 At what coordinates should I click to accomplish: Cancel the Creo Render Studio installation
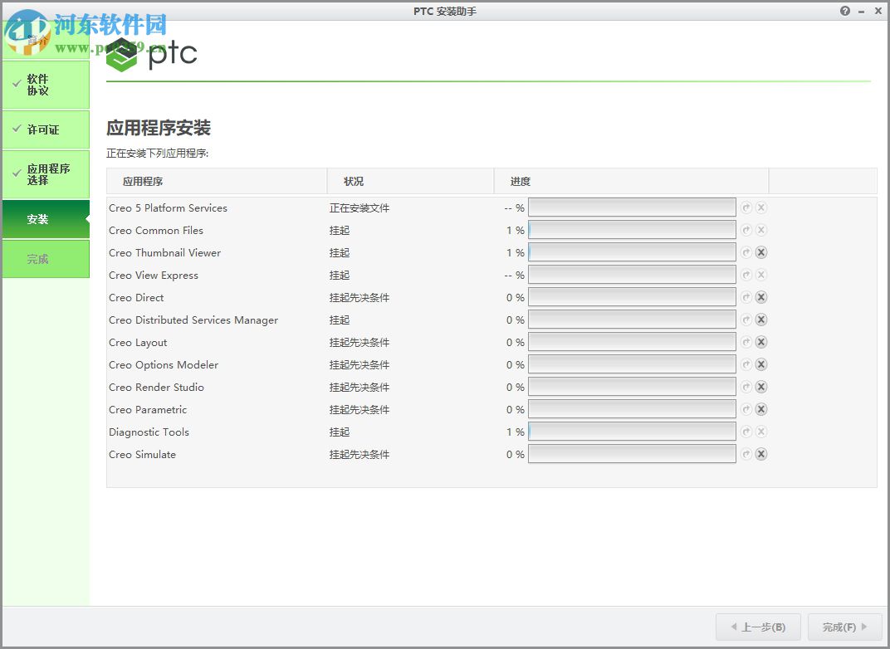point(761,387)
